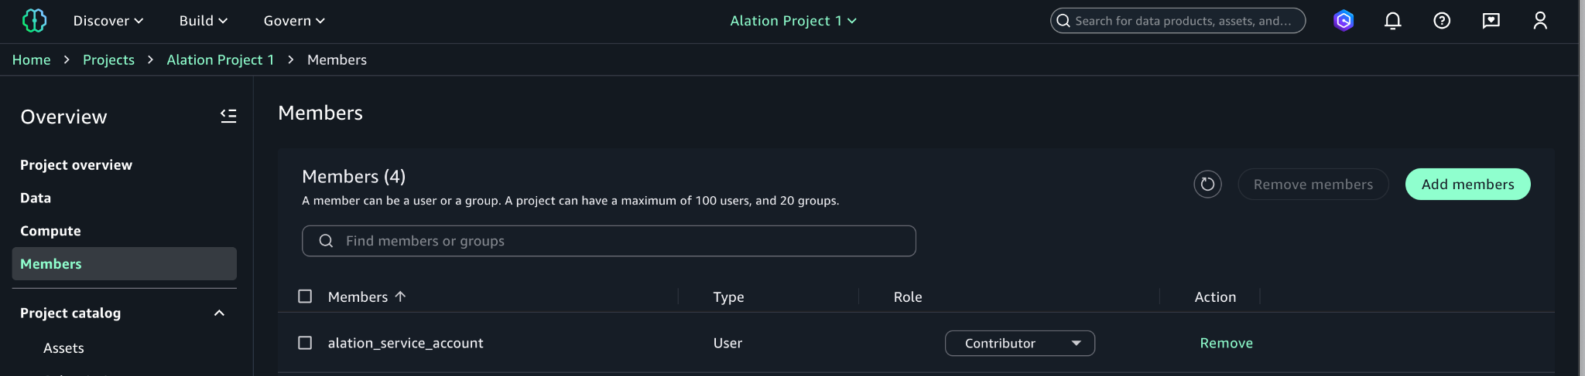Check the alation_service_account row checkbox
This screenshot has width=1585, height=376.
tap(305, 343)
